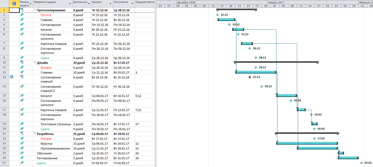This screenshot has width=373, height=167.
Task: Click pin mode icon for Программирование row
Action: click(x=22, y=148)
